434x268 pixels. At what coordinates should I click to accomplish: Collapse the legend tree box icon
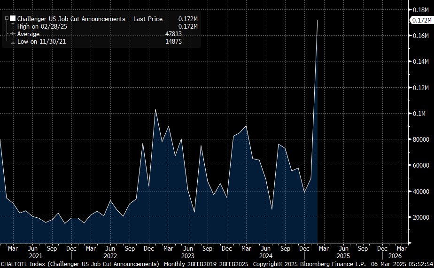point(7,18)
